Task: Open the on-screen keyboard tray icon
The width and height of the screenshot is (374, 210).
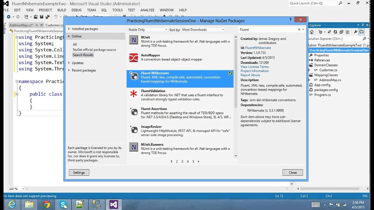Action: pyautogui.click(x=316, y=205)
